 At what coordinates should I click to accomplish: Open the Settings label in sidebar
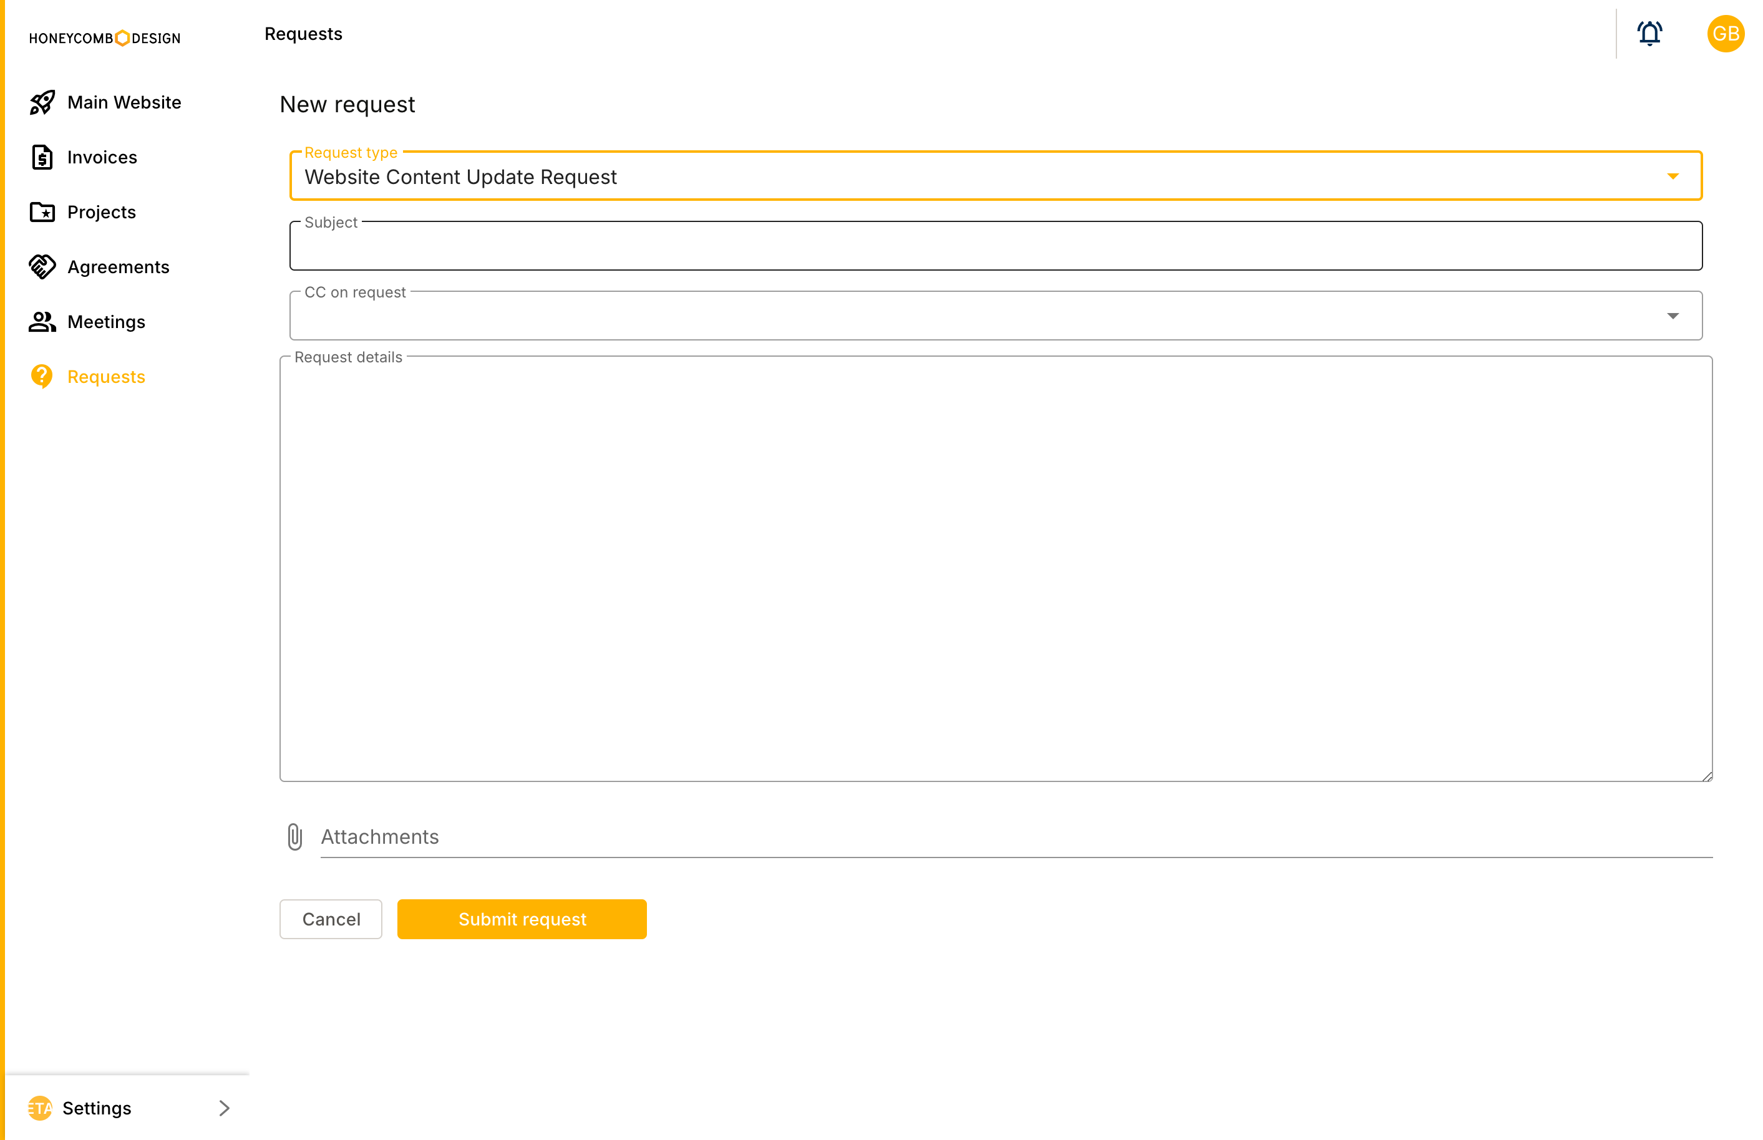coord(97,1108)
